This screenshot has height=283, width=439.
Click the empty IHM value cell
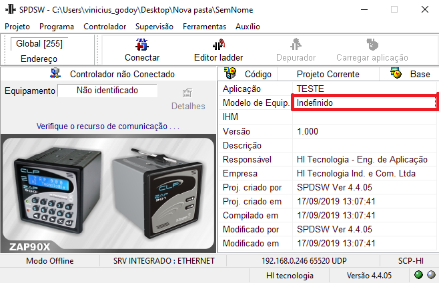tap(364, 117)
